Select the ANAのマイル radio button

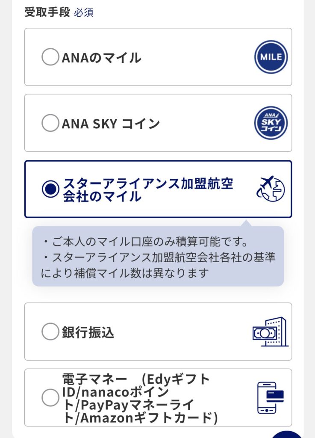tap(50, 57)
